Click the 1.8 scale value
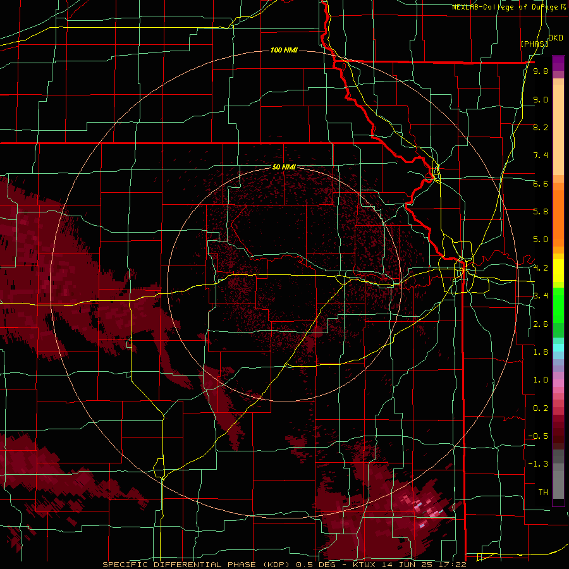Screen dimensions: 569x569 [x=541, y=352]
